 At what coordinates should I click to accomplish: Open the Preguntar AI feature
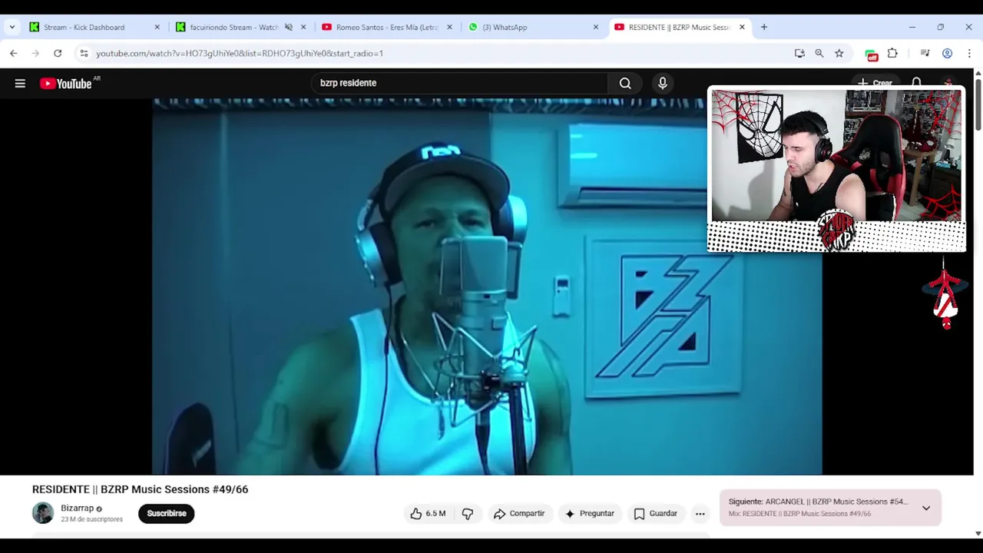coord(589,514)
